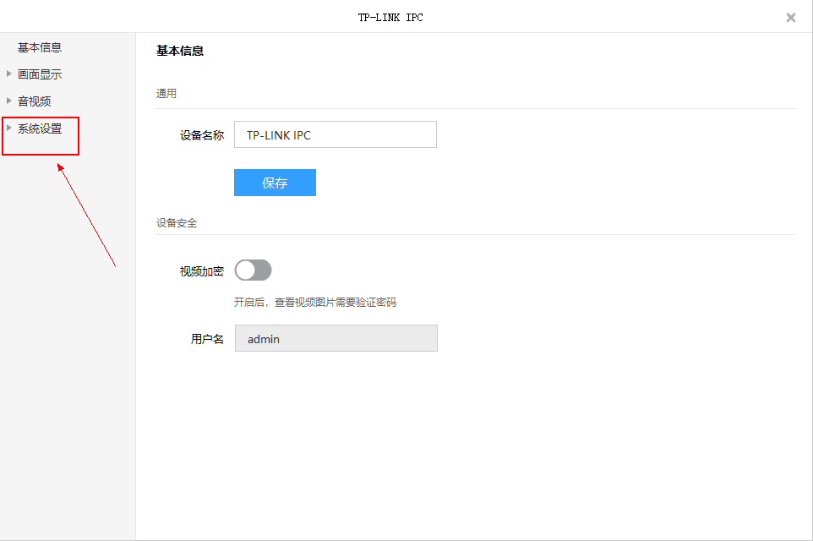Click the 通用 section label

coord(166,94)
